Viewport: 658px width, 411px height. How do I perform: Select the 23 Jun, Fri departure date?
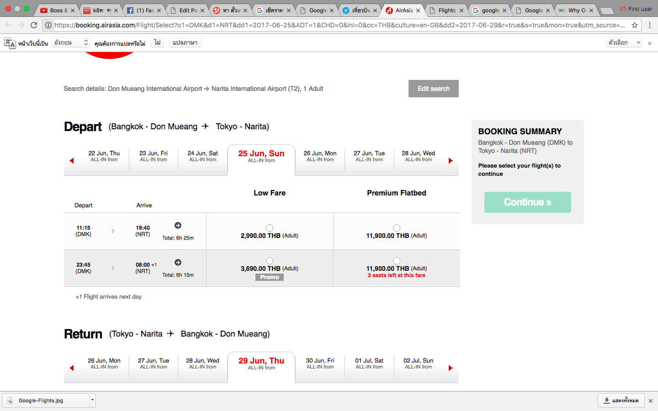pos(154,156)
